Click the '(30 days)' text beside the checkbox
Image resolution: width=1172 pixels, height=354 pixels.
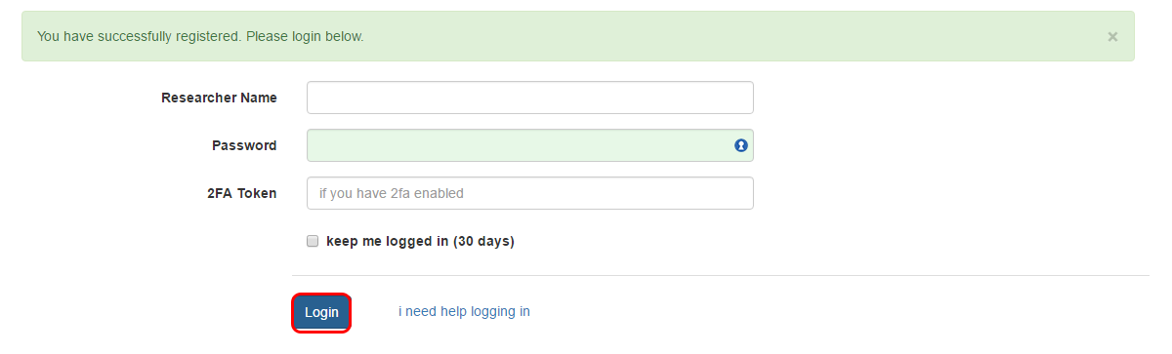[483, 241]
